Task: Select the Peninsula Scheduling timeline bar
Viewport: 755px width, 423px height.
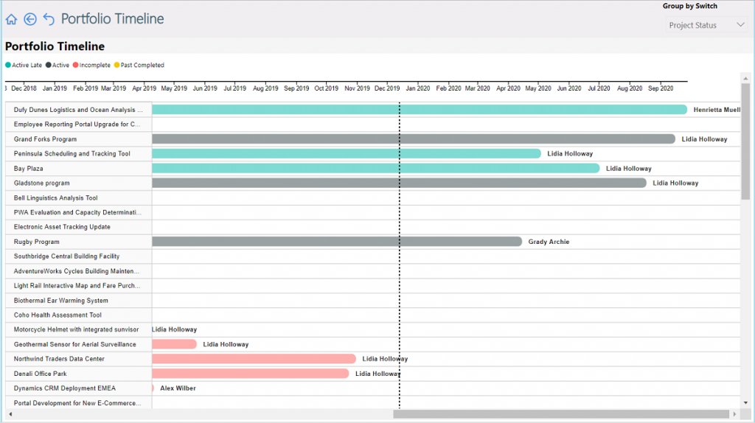Action: [x=347, y=153]
